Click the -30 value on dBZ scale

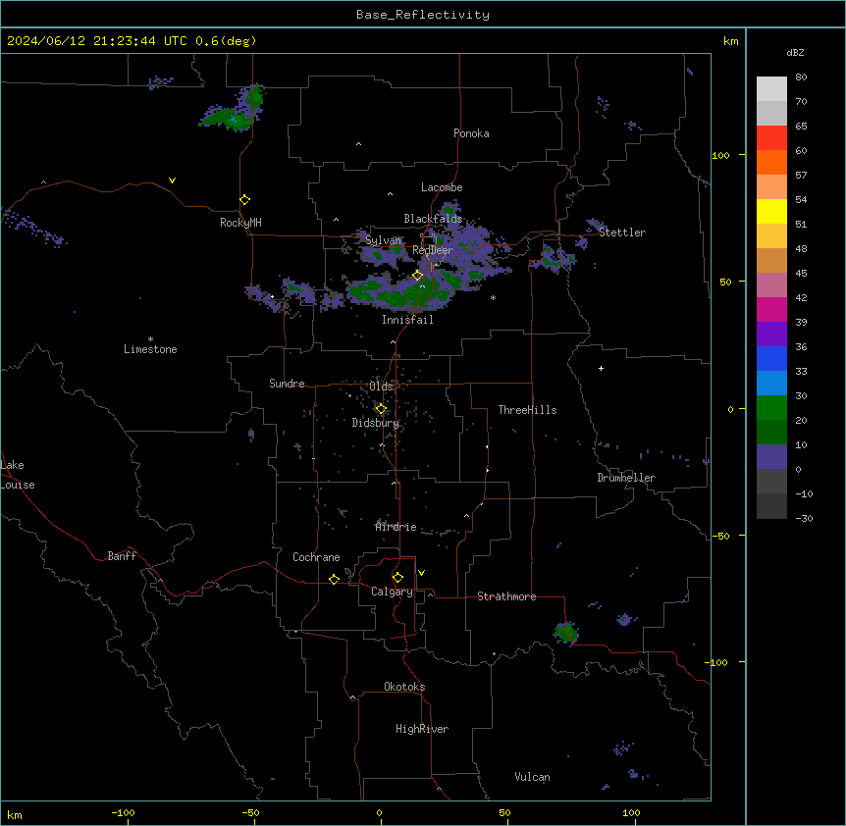[804, 518]
